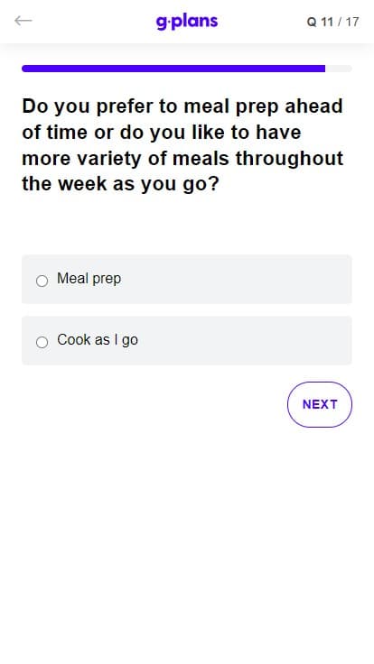Click the number 17 in the question counter

coord(352,22)
